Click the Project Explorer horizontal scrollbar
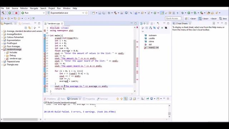Image resolution: width=229 pixels, height=129 pixels. (20, 119)
